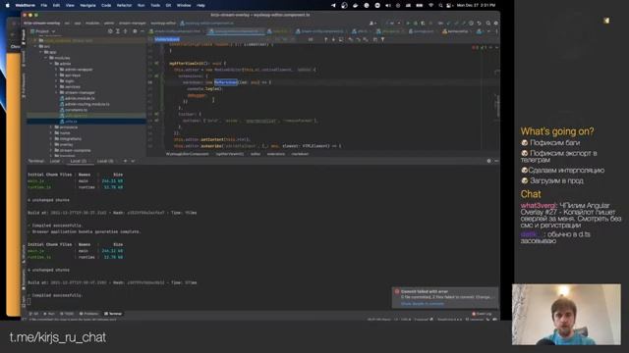629x353 pixels.
Task: Open the File menu
Action: point(43,6)
